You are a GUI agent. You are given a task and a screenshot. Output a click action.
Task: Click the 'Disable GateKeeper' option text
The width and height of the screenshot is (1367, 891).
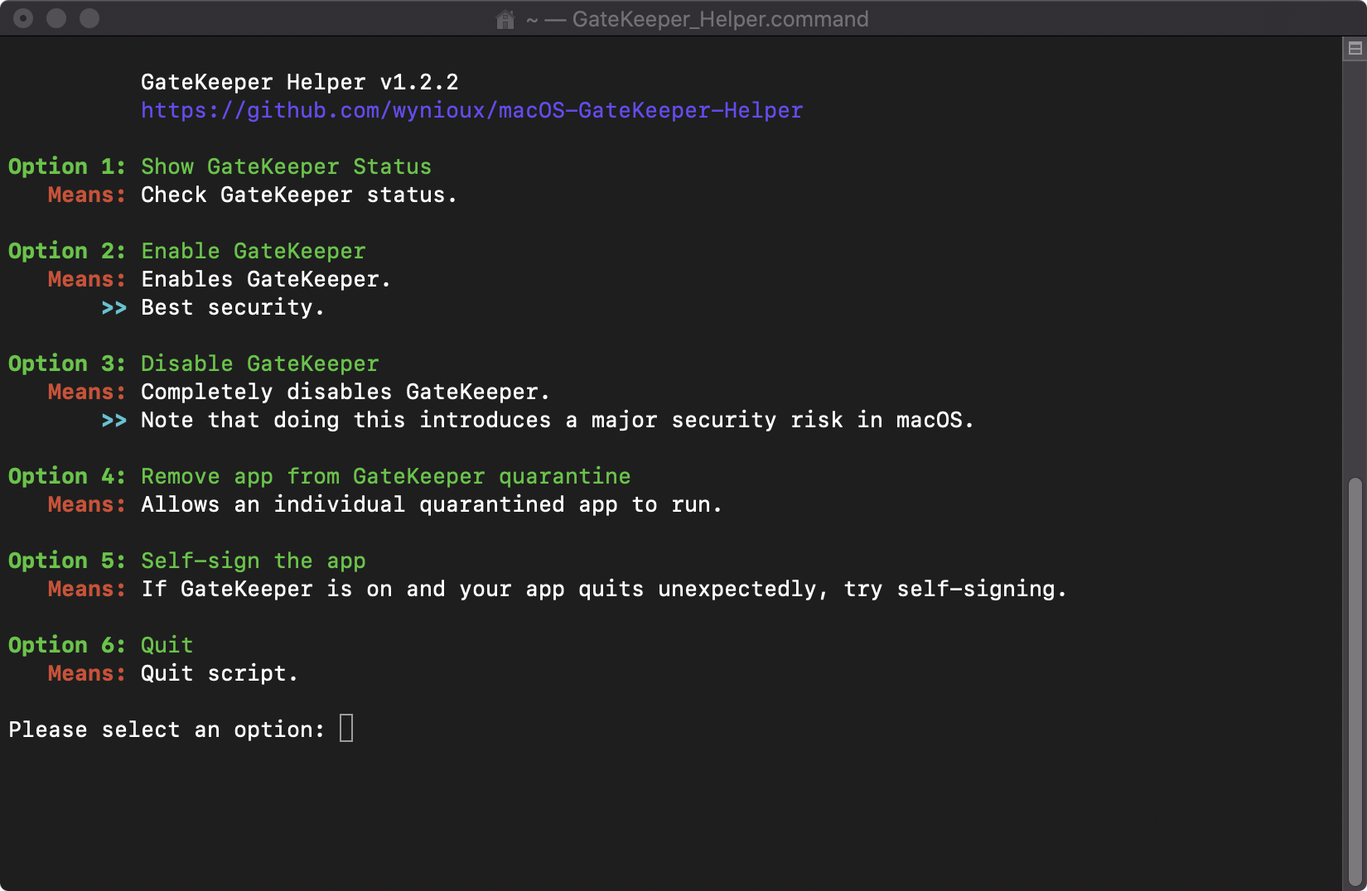(x=259, y=364)
